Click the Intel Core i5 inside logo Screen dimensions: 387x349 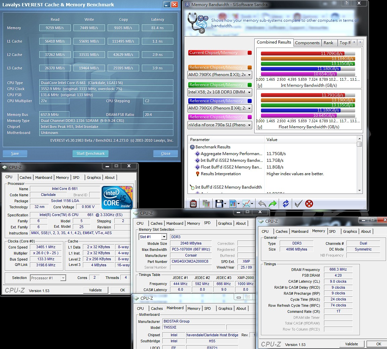(117, 197)
